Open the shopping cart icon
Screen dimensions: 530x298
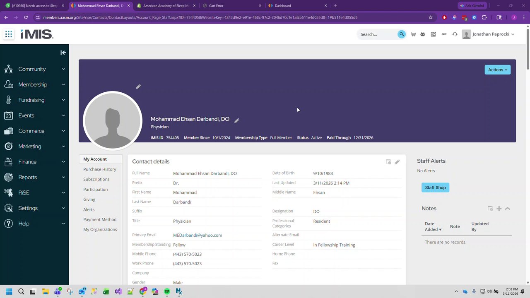[x=413, y=34]
